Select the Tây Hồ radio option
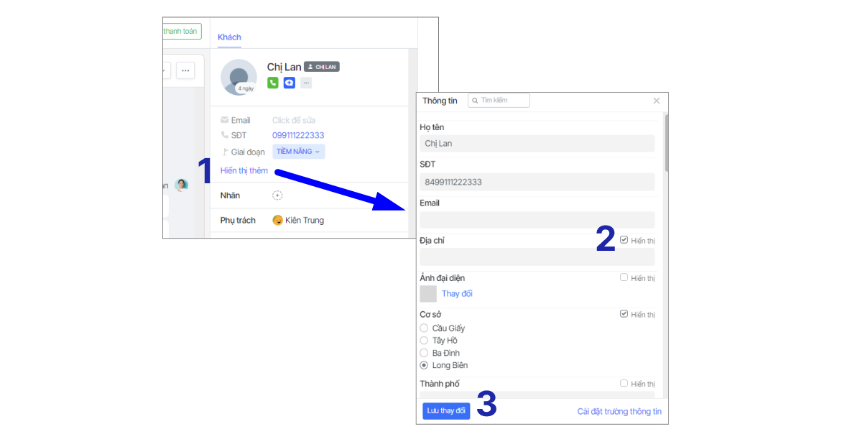The image size is (842, 442). (x=424, y=341)
